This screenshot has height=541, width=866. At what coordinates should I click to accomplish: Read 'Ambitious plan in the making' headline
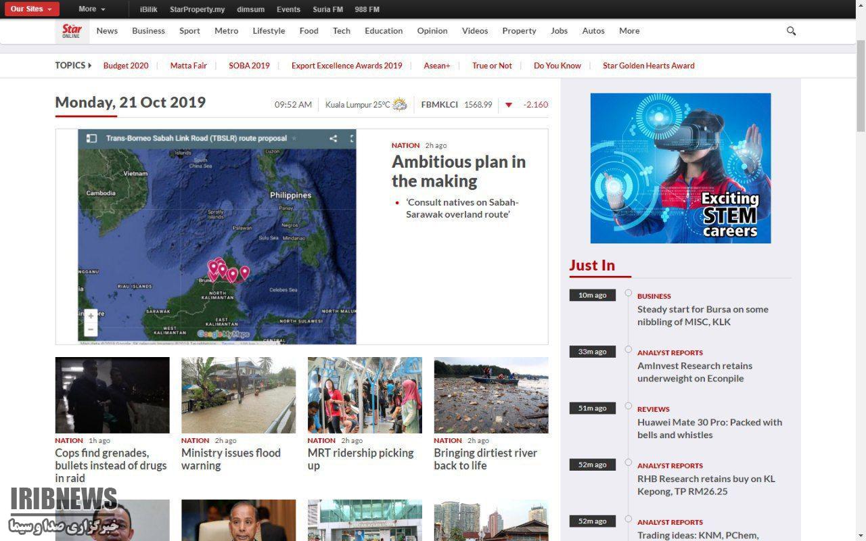coord(458,171)
